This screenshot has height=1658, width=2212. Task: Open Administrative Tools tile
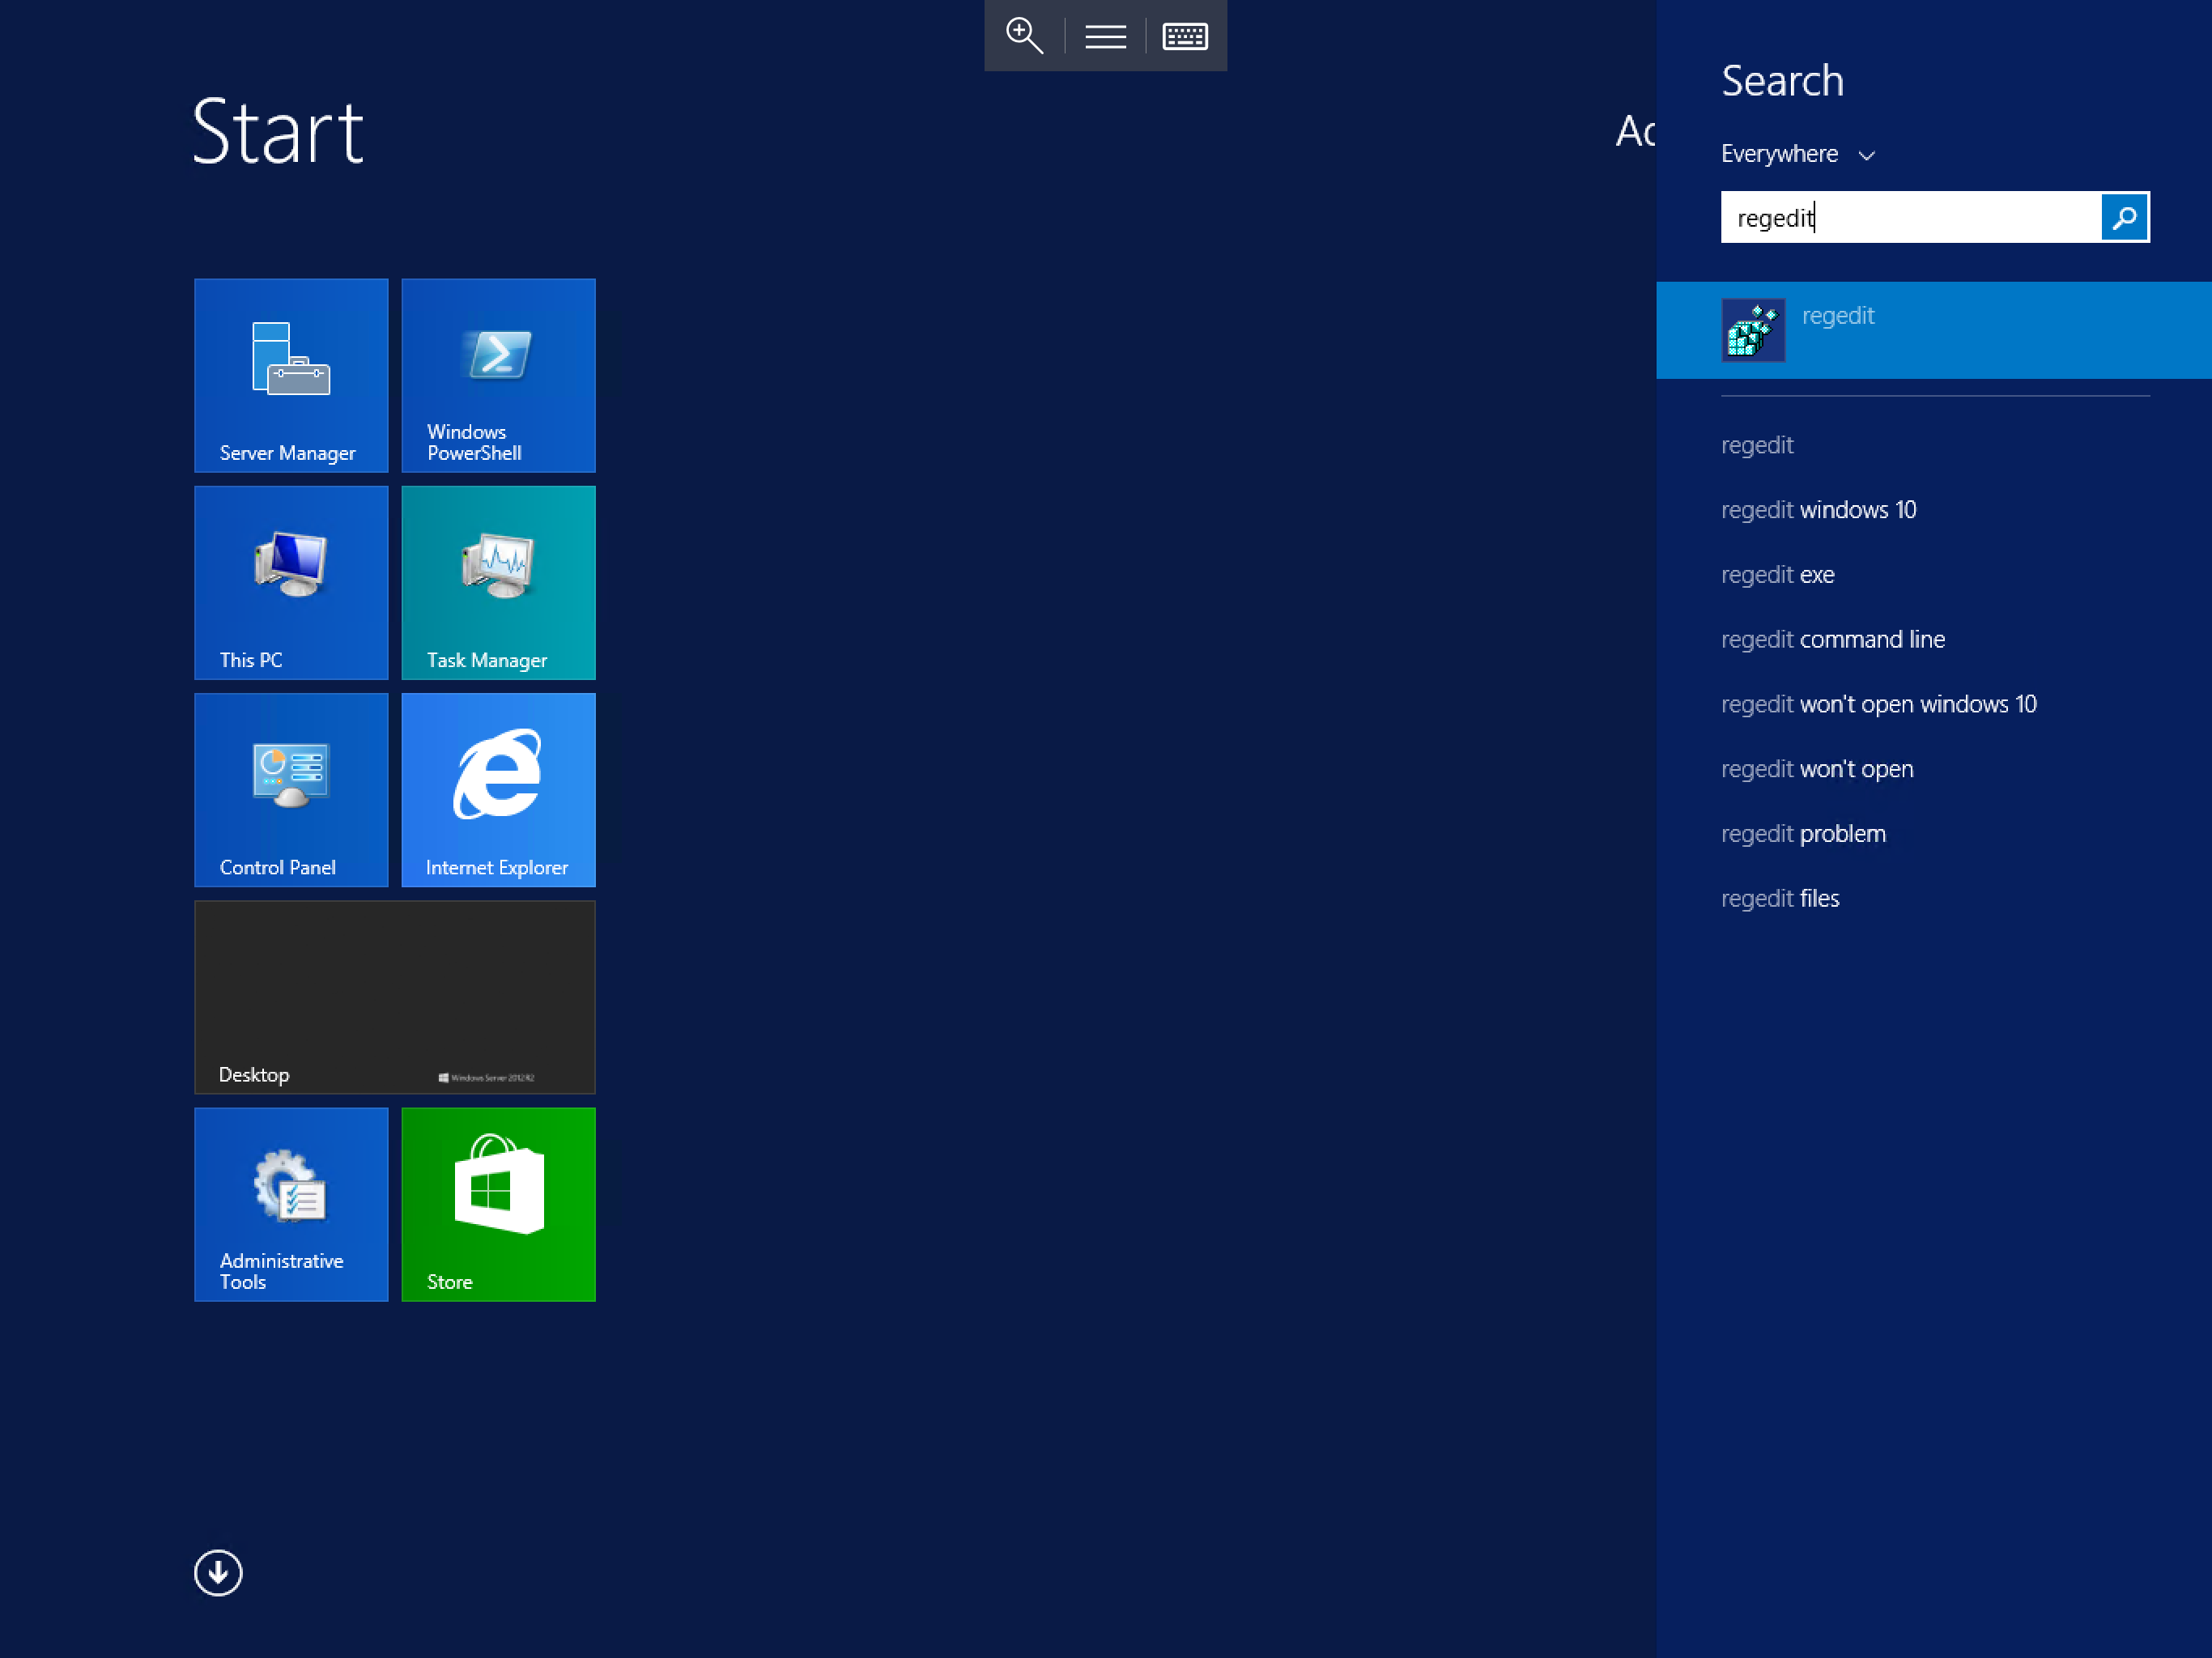(291, 1204)
